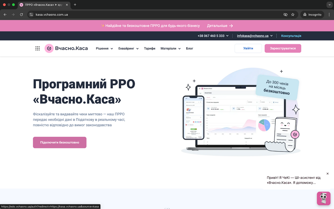Click the Зареєструватися button

[x=283, y=48]
